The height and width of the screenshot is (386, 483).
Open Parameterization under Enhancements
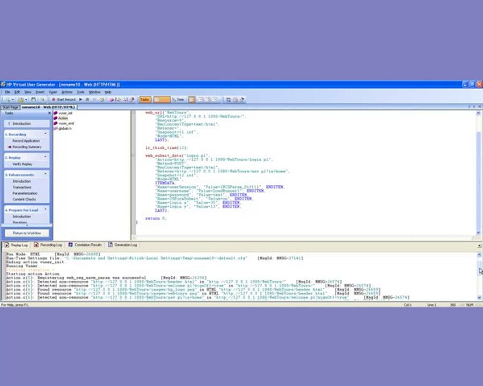point(25,194)
